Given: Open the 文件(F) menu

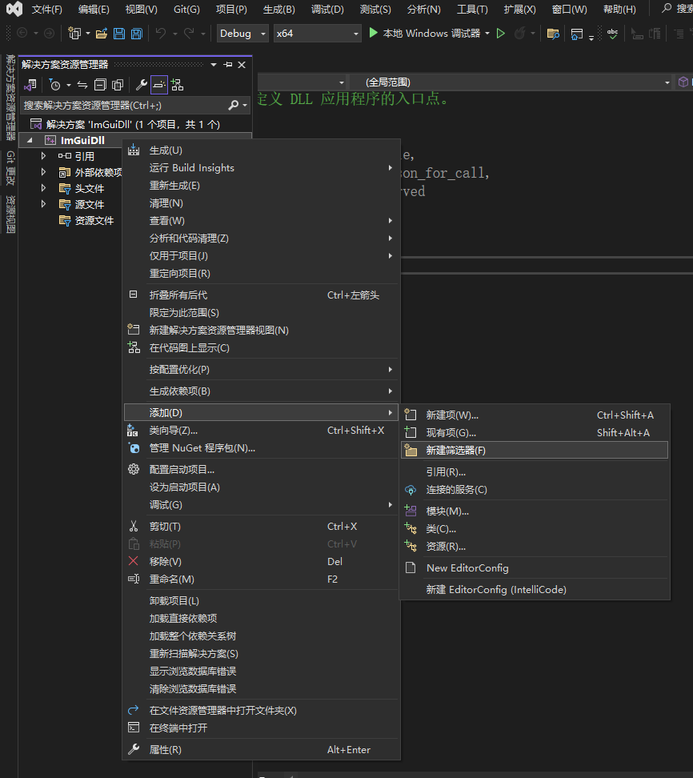Looking at the screenshot, I should click(47, 10).
